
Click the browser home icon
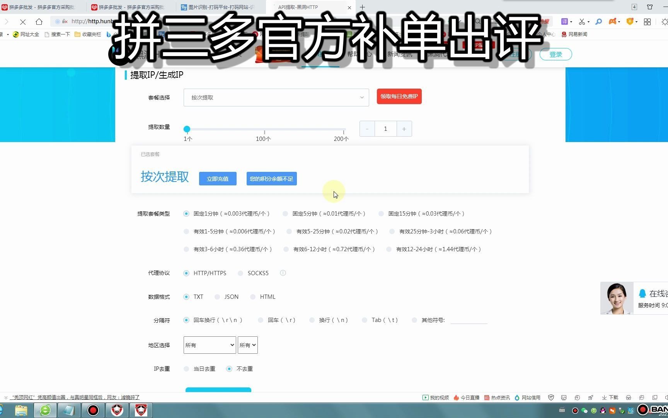pos(39,22)
